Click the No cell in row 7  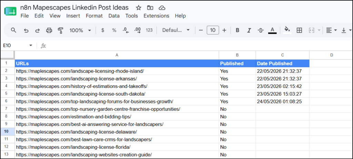point(237,109)
